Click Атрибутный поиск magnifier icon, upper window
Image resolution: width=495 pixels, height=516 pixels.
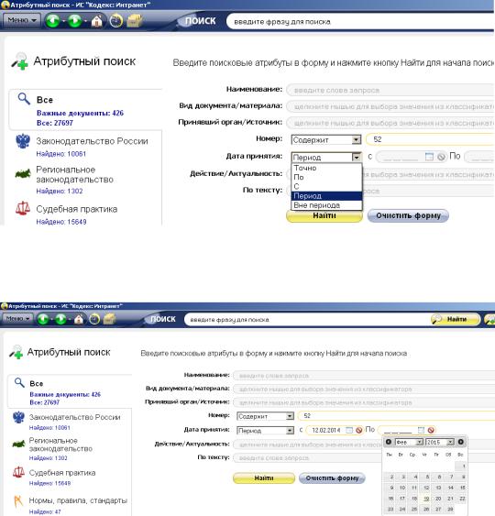coord(20,60)
